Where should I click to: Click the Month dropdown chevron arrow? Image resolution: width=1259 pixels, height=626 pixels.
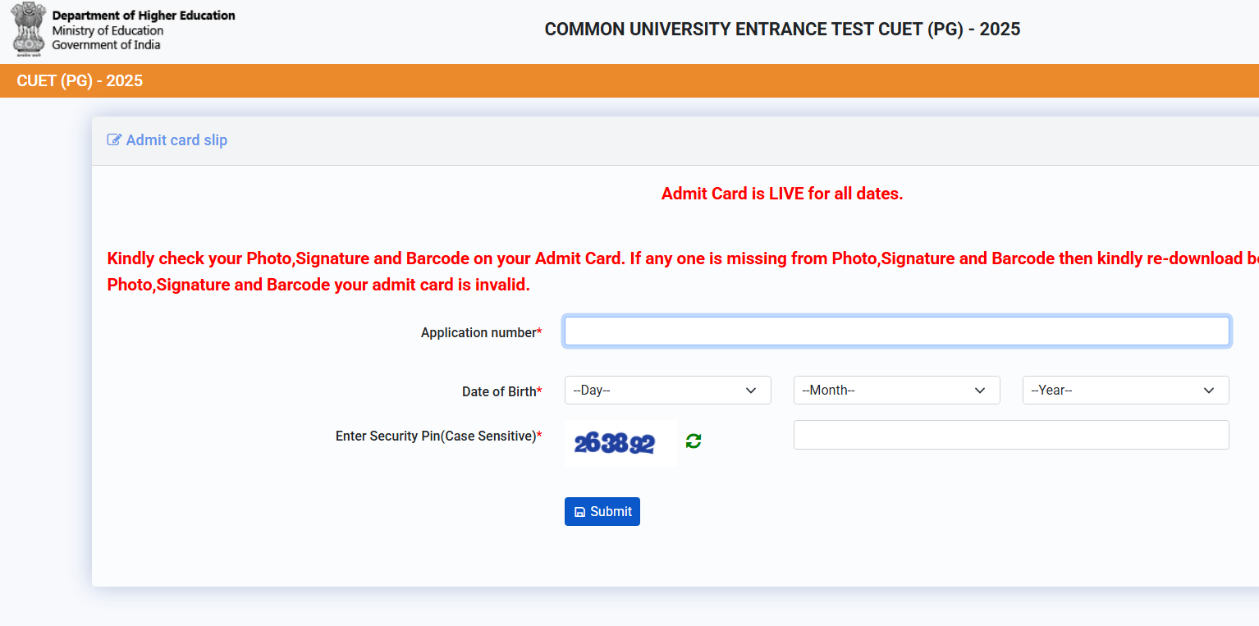pos(979,391)
